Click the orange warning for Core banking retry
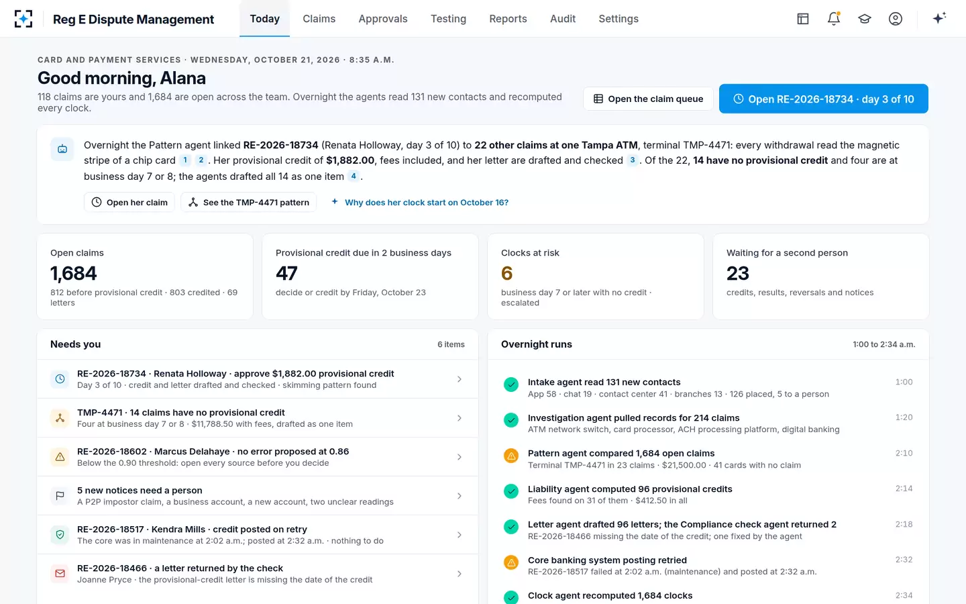966x604 pixels. click(511, 563)
